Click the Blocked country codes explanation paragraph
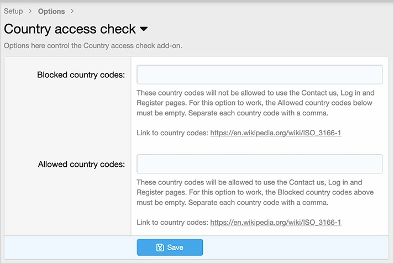394x264 pixels. point(255,103)
